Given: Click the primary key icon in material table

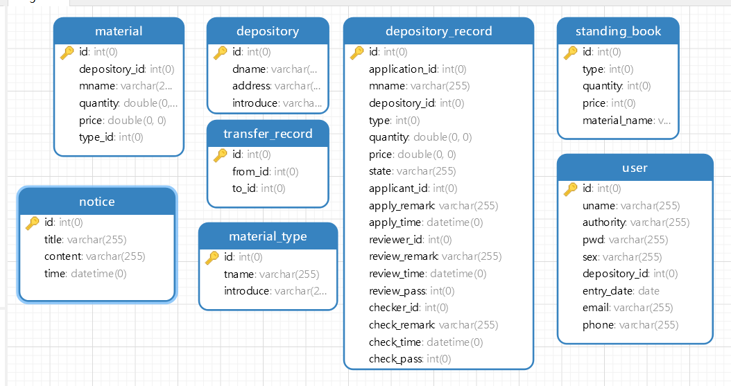Looking at the screenshot, I should [x=67, y=53].
